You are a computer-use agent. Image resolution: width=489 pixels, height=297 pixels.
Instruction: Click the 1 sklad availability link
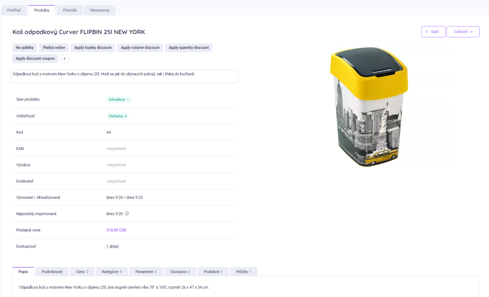[112, 247]
